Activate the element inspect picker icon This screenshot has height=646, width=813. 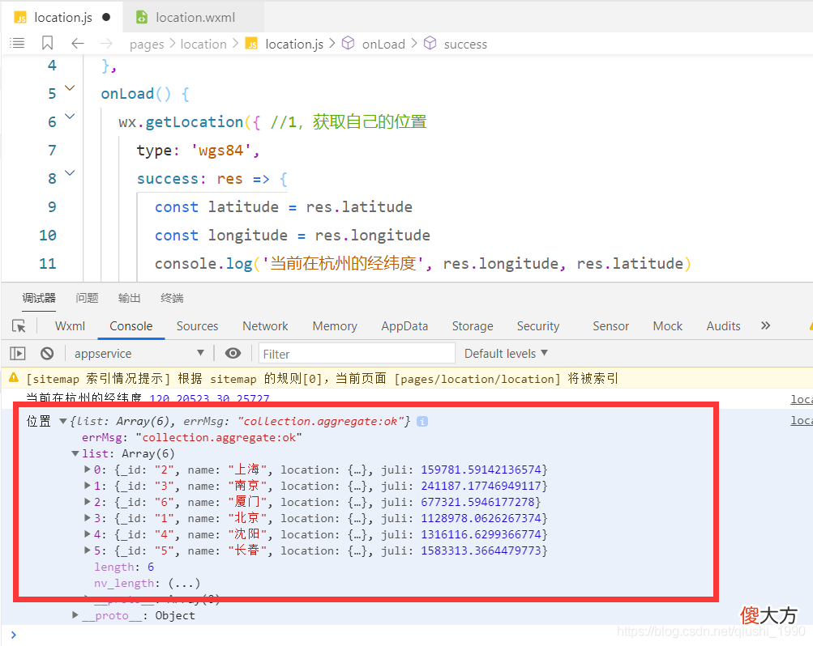click(x=19, y=326)
